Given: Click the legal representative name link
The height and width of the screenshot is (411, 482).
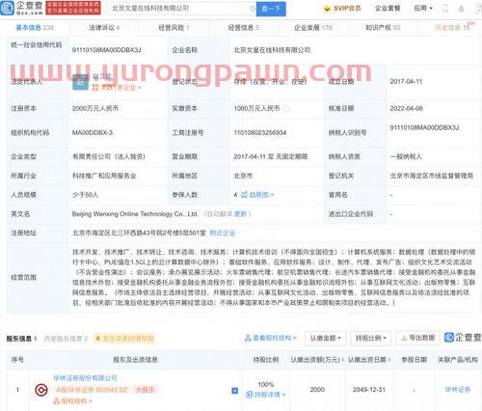Looking at the screenshot, I should tap(101, 76).
